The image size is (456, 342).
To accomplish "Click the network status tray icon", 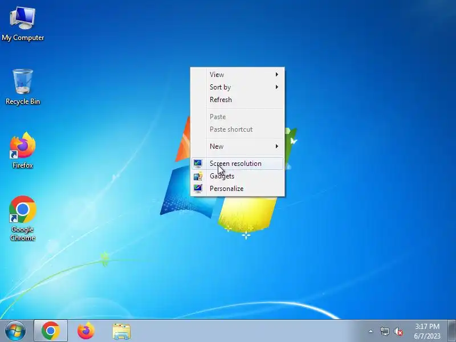I will 384,331.
